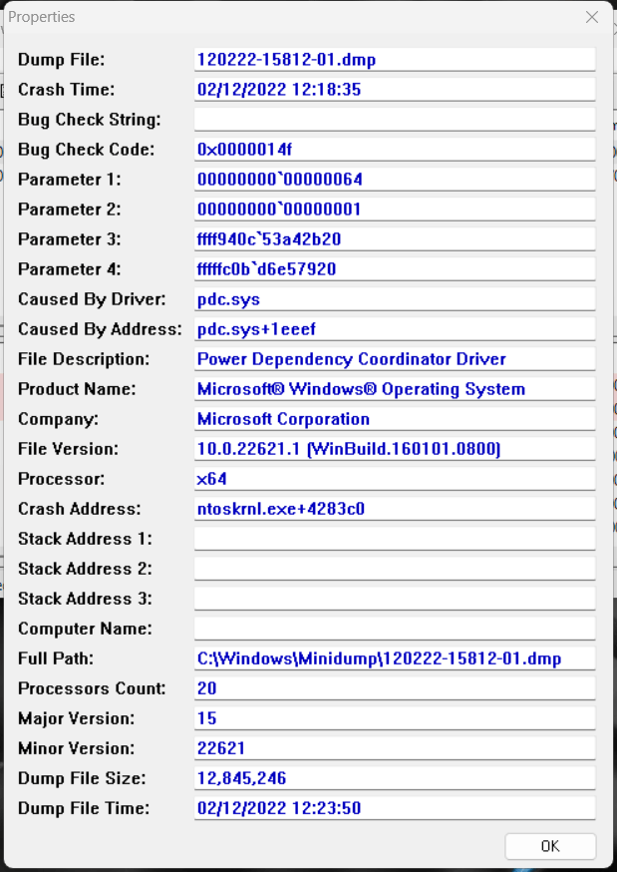Image resolution: width=617 pixels, height=872 pixels.
Task: Click the Caused By Driver field pdc.sys
Action: click(x=395, y=299)
